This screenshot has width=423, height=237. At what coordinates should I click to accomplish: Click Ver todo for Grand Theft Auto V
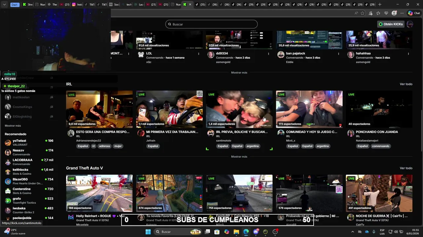(x=406, y=168)
